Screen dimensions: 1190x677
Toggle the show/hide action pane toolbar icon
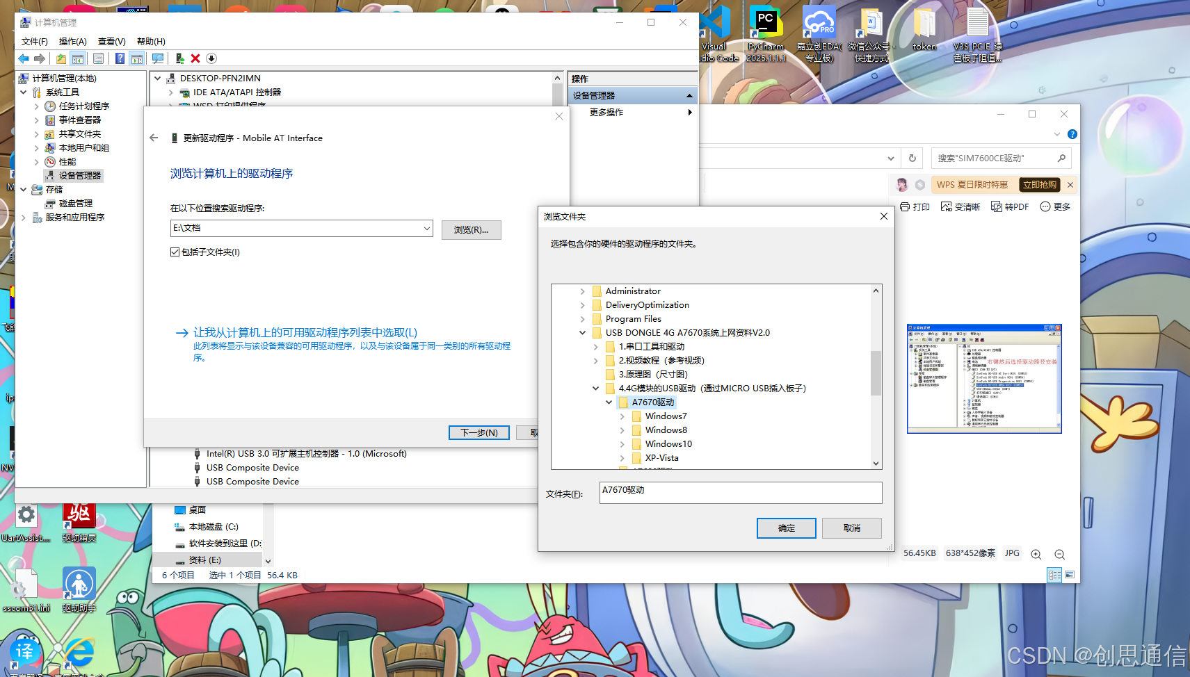tap(137, 59)
